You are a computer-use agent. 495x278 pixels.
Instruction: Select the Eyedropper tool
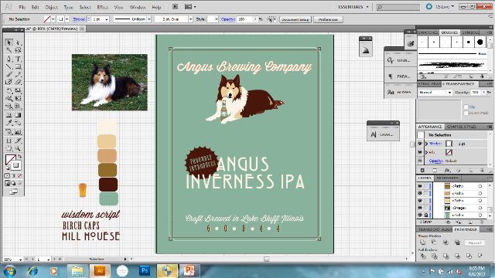(x=9, y=123)
